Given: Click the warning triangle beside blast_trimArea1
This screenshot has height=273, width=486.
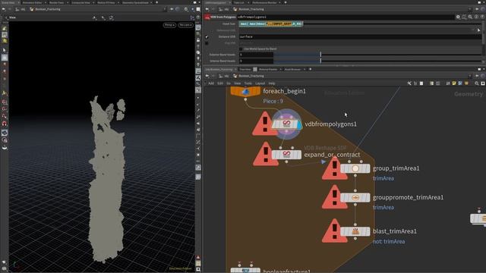Looking at the screenshot, I should [x=334, y=231].
